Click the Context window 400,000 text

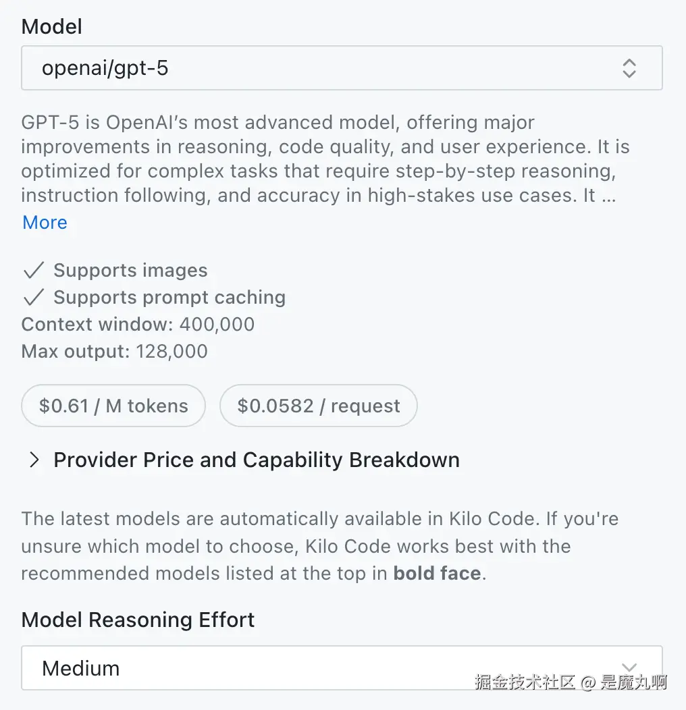tap(138, 324)
